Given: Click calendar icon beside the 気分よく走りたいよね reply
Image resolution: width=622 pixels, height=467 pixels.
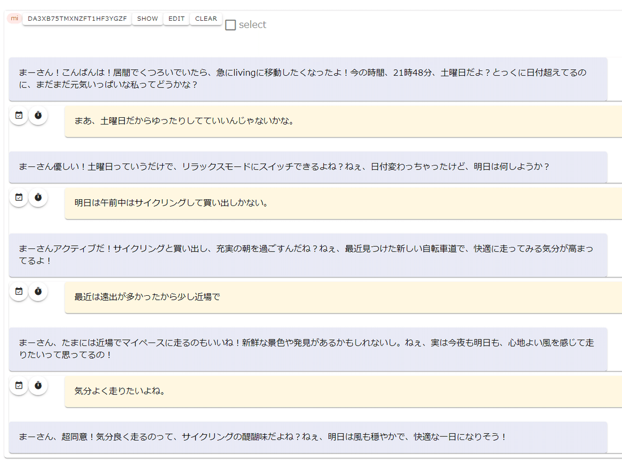Looking at the screenshot, I should point(19,386).
